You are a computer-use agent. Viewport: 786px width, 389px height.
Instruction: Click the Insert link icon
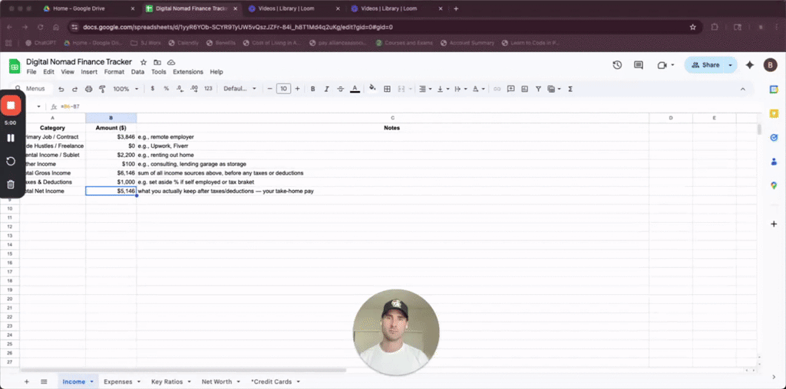pyautogui.click(x=497, y=89)
